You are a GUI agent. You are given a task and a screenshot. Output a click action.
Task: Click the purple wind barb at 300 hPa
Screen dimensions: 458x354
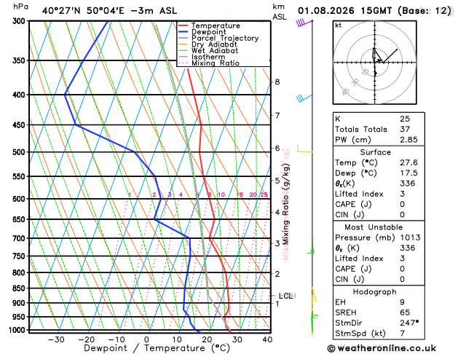point(304,23)
